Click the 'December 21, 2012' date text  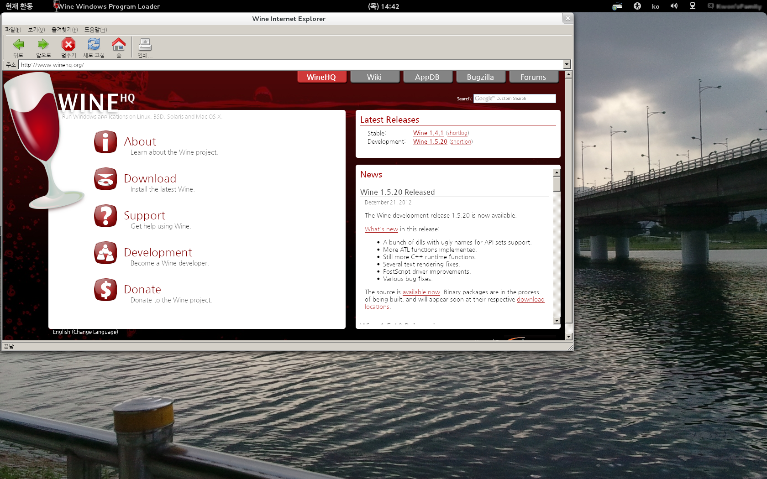coord(388,203)
